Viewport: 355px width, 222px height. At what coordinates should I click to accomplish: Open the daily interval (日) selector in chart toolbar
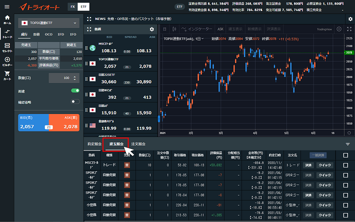[x=164, y=29]
